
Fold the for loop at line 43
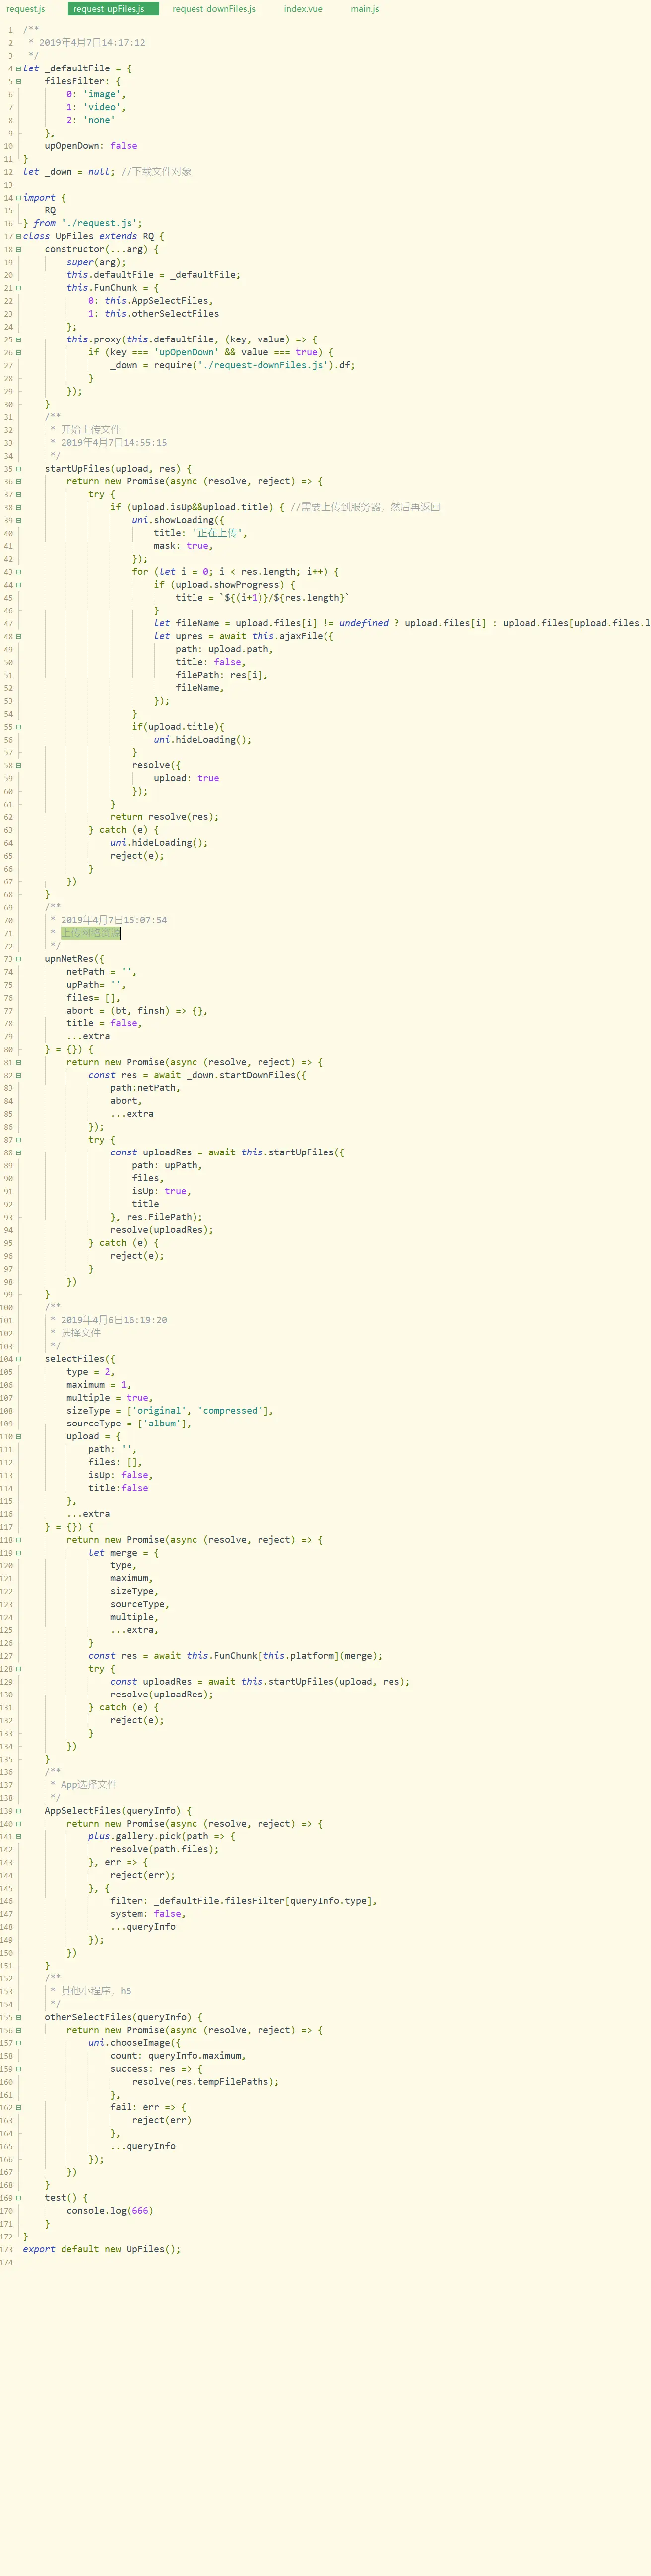[x=18, y=572]
